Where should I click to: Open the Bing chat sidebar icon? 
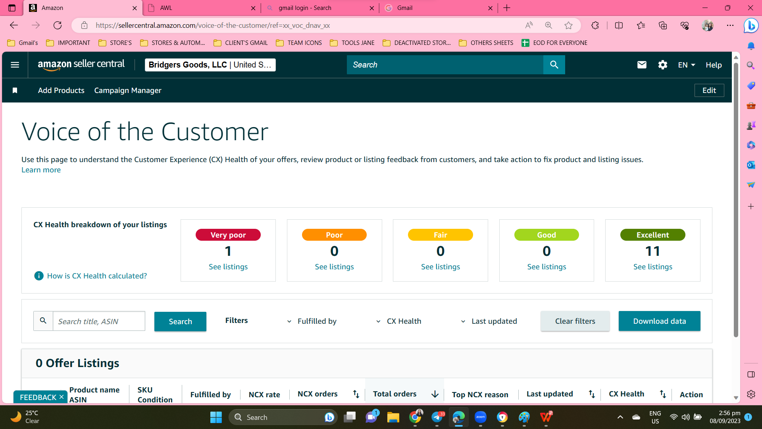click(751, 26)
